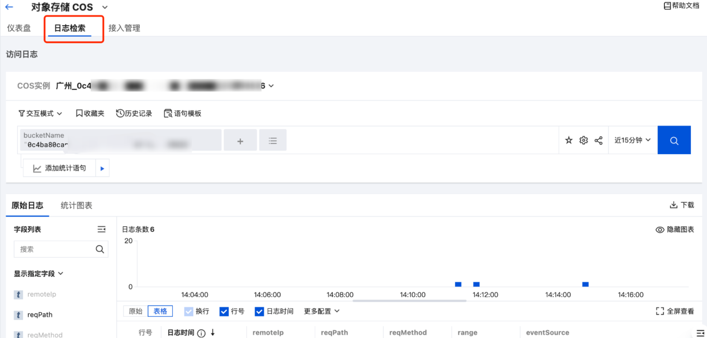Click the info icon beside 日志时间 header
The image size is (707, 338).
pos(201,333)
